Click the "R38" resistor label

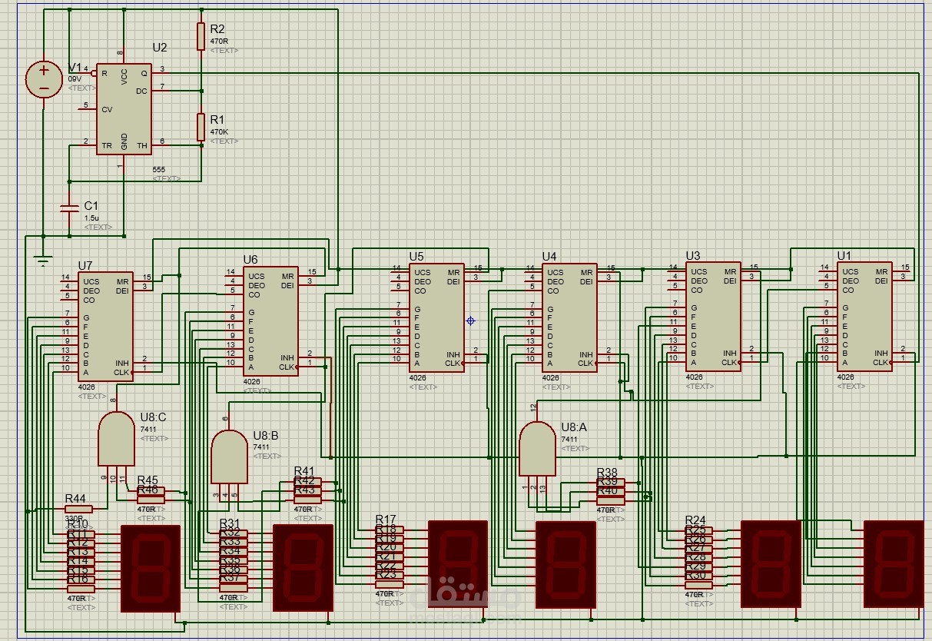[x=607, y=473]
